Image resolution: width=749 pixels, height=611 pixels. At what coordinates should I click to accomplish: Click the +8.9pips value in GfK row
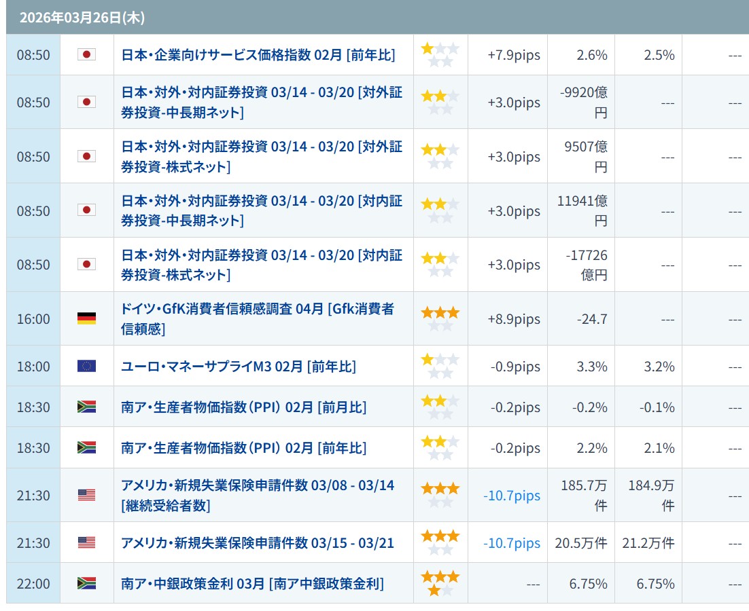tap(515, 319)
